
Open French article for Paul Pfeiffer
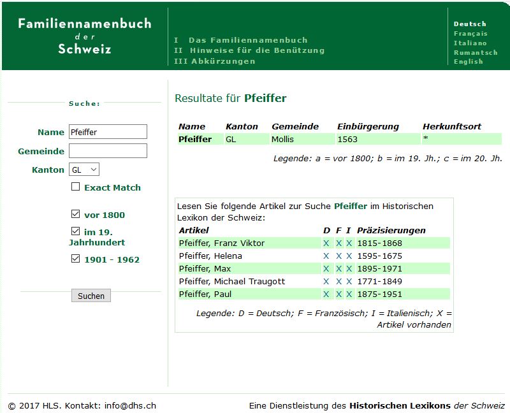(339, 294)
